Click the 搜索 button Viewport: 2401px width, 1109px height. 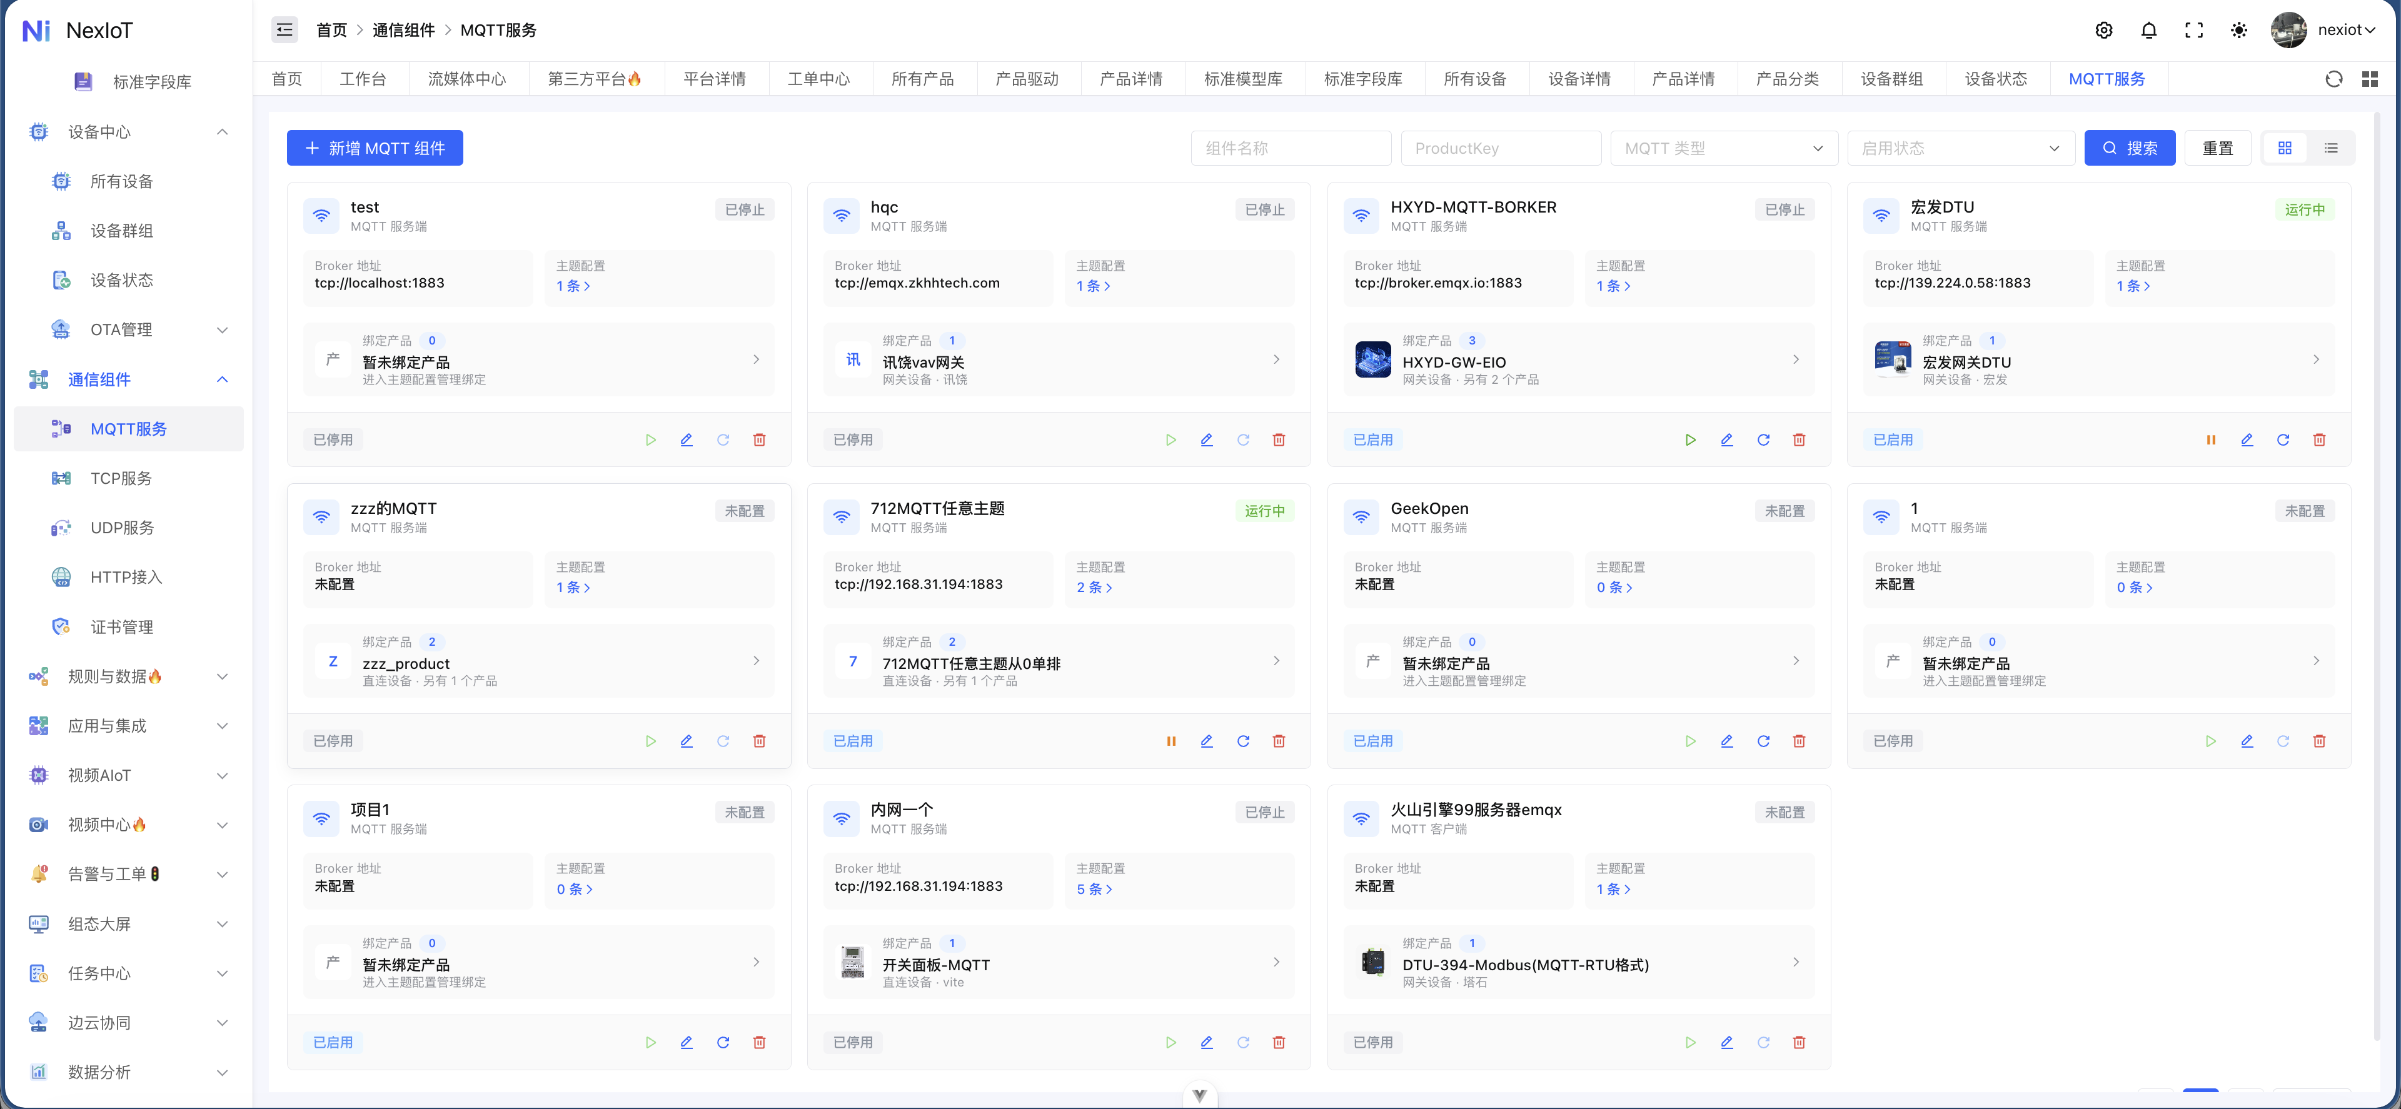(2129, 148)
